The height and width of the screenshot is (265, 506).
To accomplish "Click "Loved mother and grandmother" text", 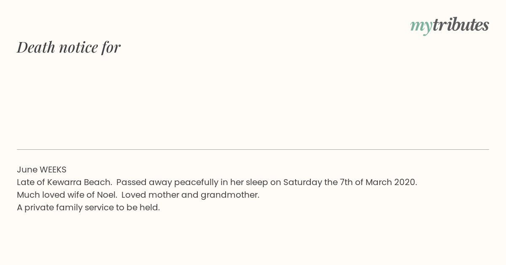I will [190, 195].
